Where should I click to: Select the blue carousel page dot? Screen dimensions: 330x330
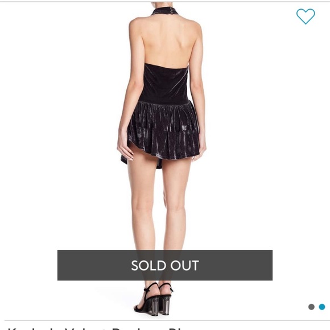point(322,307)
